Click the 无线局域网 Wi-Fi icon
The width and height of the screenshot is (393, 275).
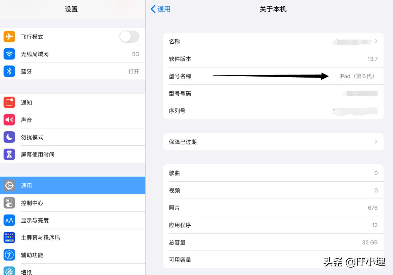pyautogui.click(x=9, y=54)
